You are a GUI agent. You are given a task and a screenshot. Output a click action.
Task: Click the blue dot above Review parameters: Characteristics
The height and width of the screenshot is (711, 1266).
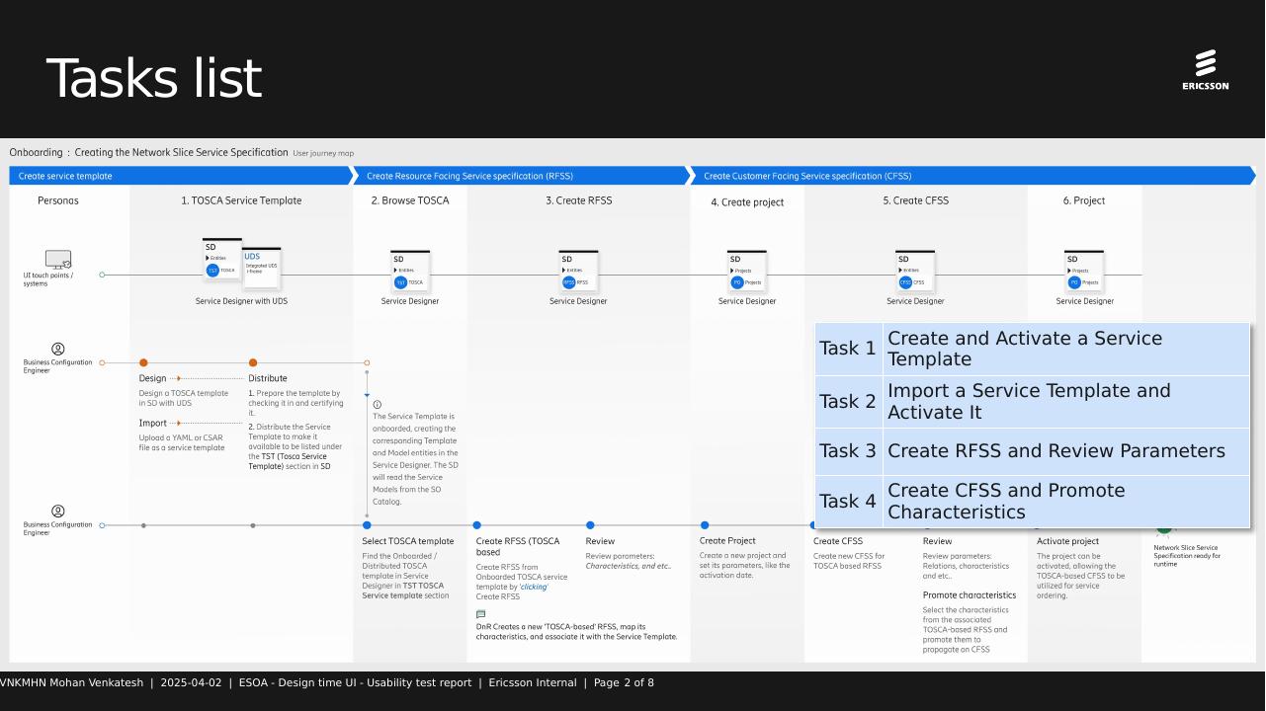tap(590, 525)
